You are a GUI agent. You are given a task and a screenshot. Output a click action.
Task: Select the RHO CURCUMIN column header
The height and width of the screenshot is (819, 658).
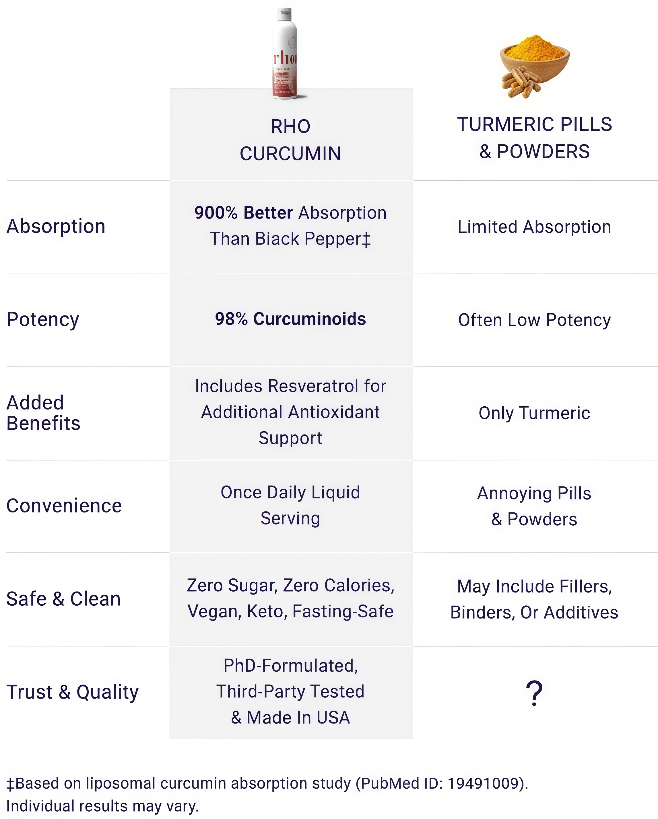290,140
